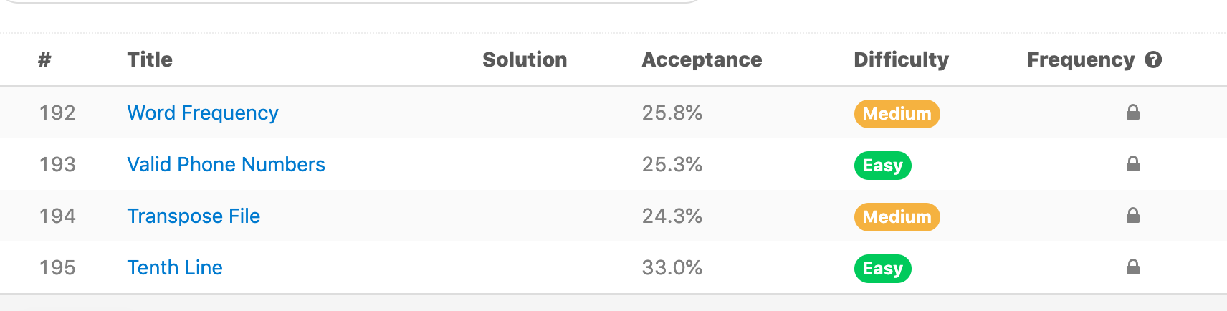Click the Easy badge for Tenth Line
The image size is (1227, 311).
click(x=882, y=269)
